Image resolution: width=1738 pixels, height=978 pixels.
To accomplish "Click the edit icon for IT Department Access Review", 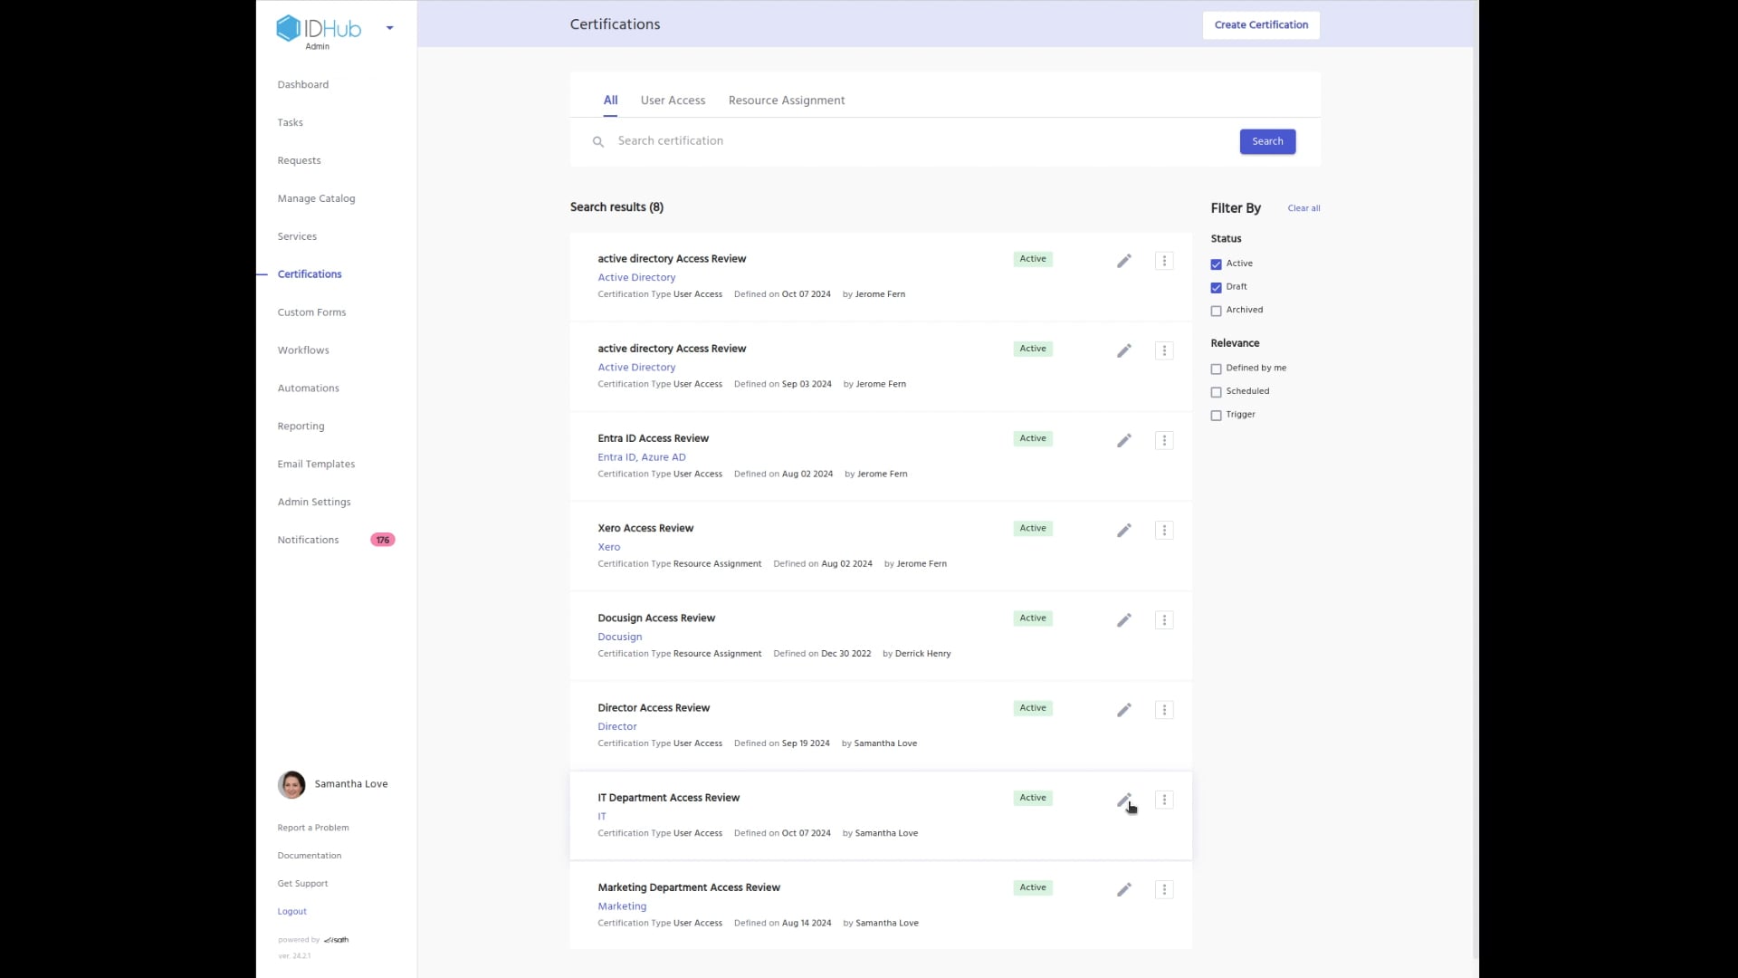I will (1124, 799).
